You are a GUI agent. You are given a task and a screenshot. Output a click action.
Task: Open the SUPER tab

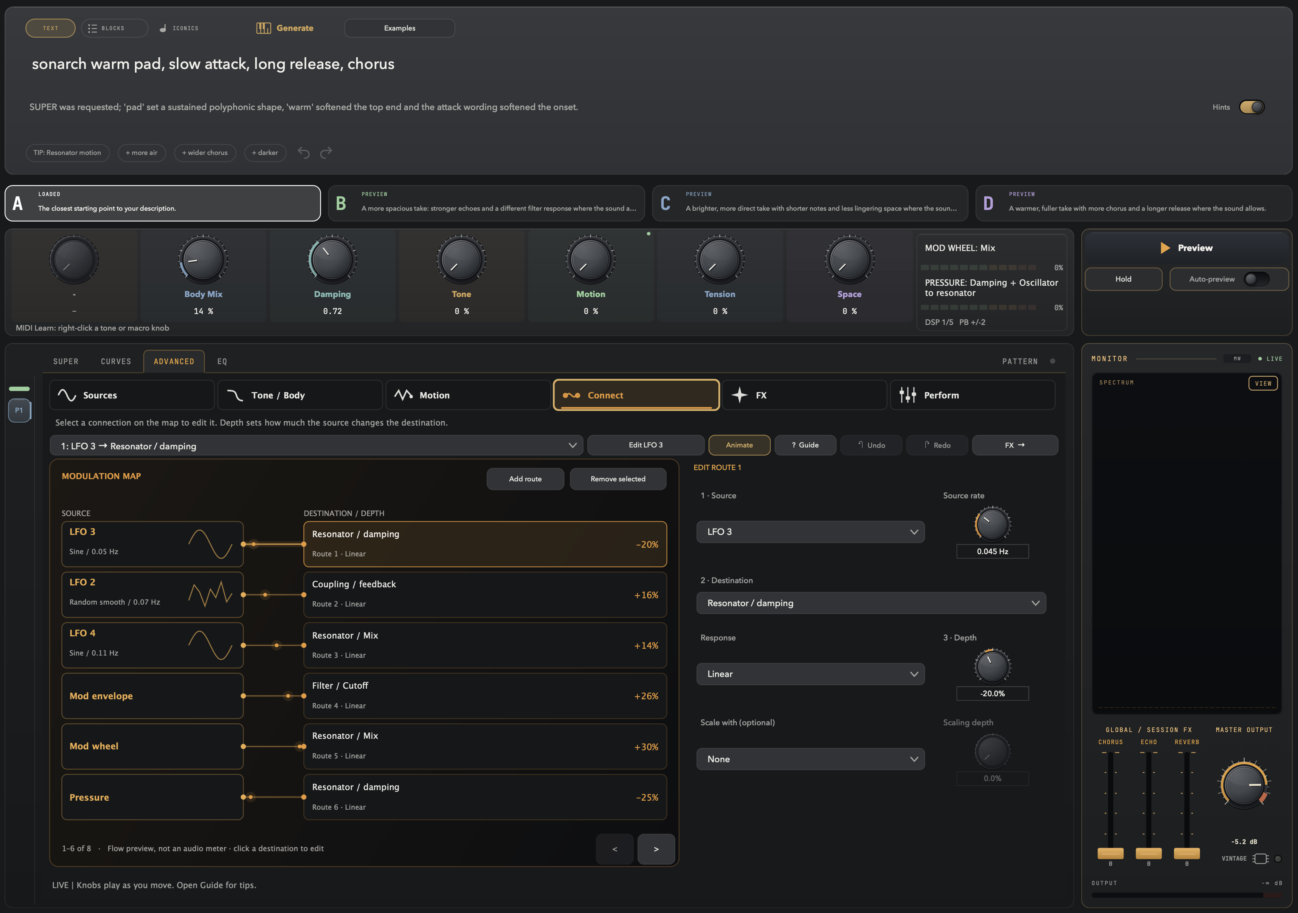click(x=66, y=361)
